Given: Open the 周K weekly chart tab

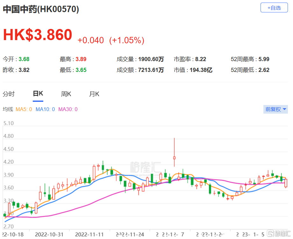Looking at the screenshot, I should coord(66,94).
